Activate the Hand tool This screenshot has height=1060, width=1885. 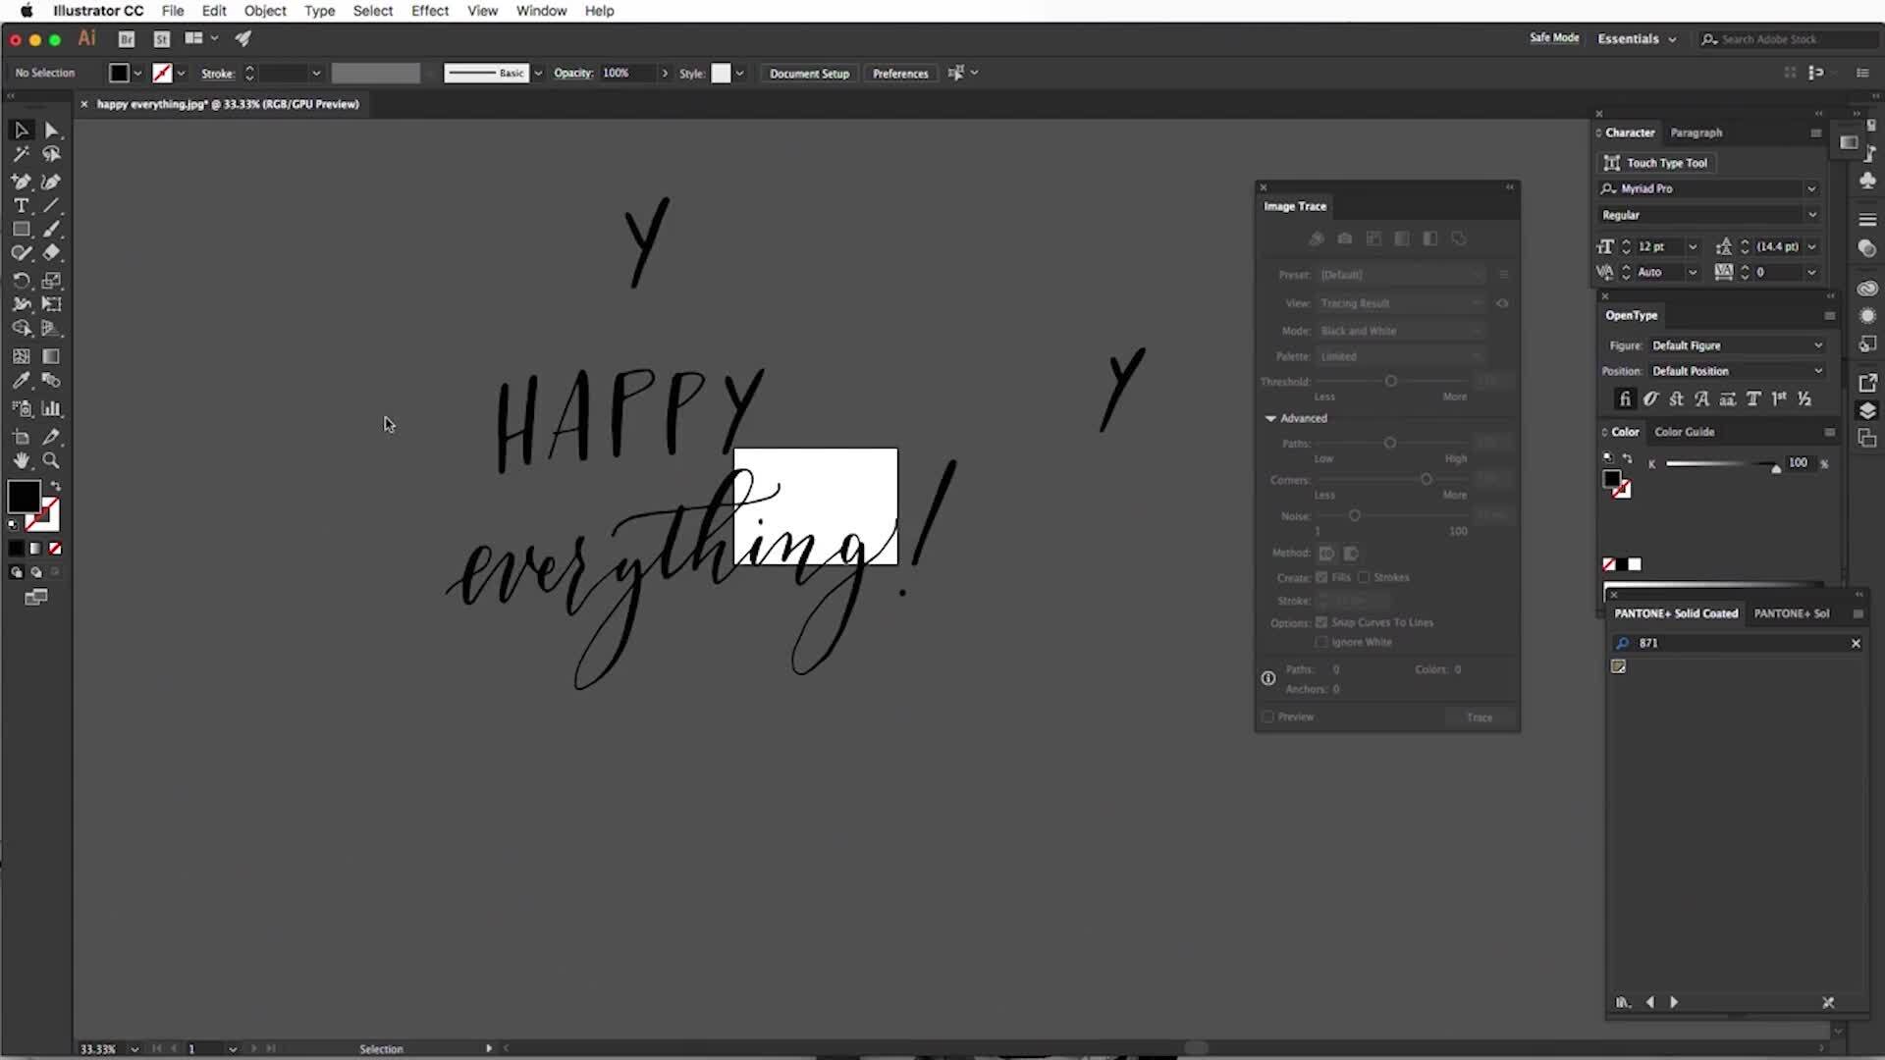pyautogui.click(x=21, y=460)
